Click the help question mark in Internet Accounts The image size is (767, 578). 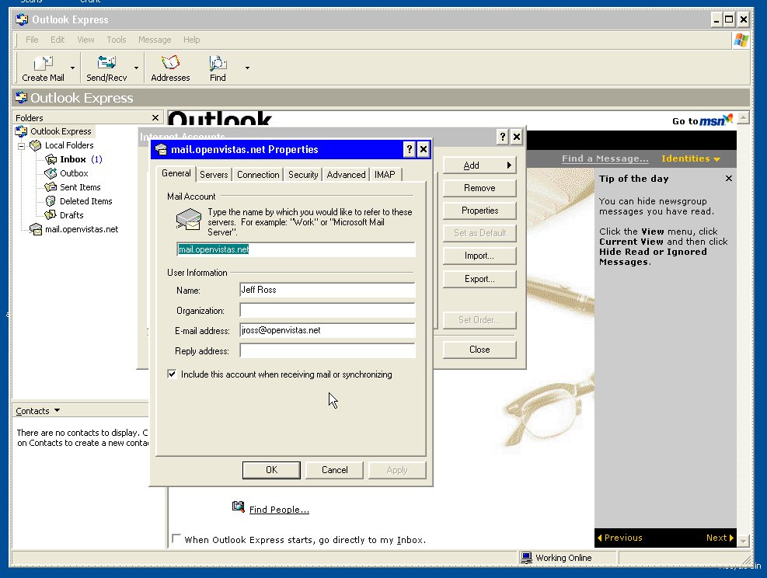502,137
